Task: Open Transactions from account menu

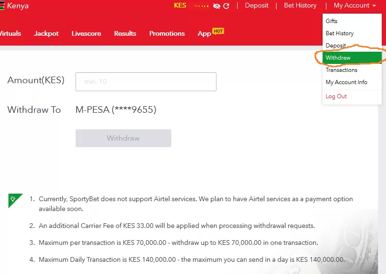Action: coord(352,70)
